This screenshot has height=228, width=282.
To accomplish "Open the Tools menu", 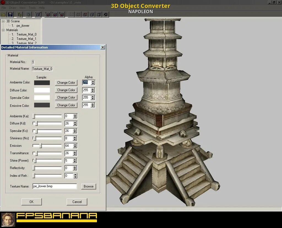I will (32, 8).
